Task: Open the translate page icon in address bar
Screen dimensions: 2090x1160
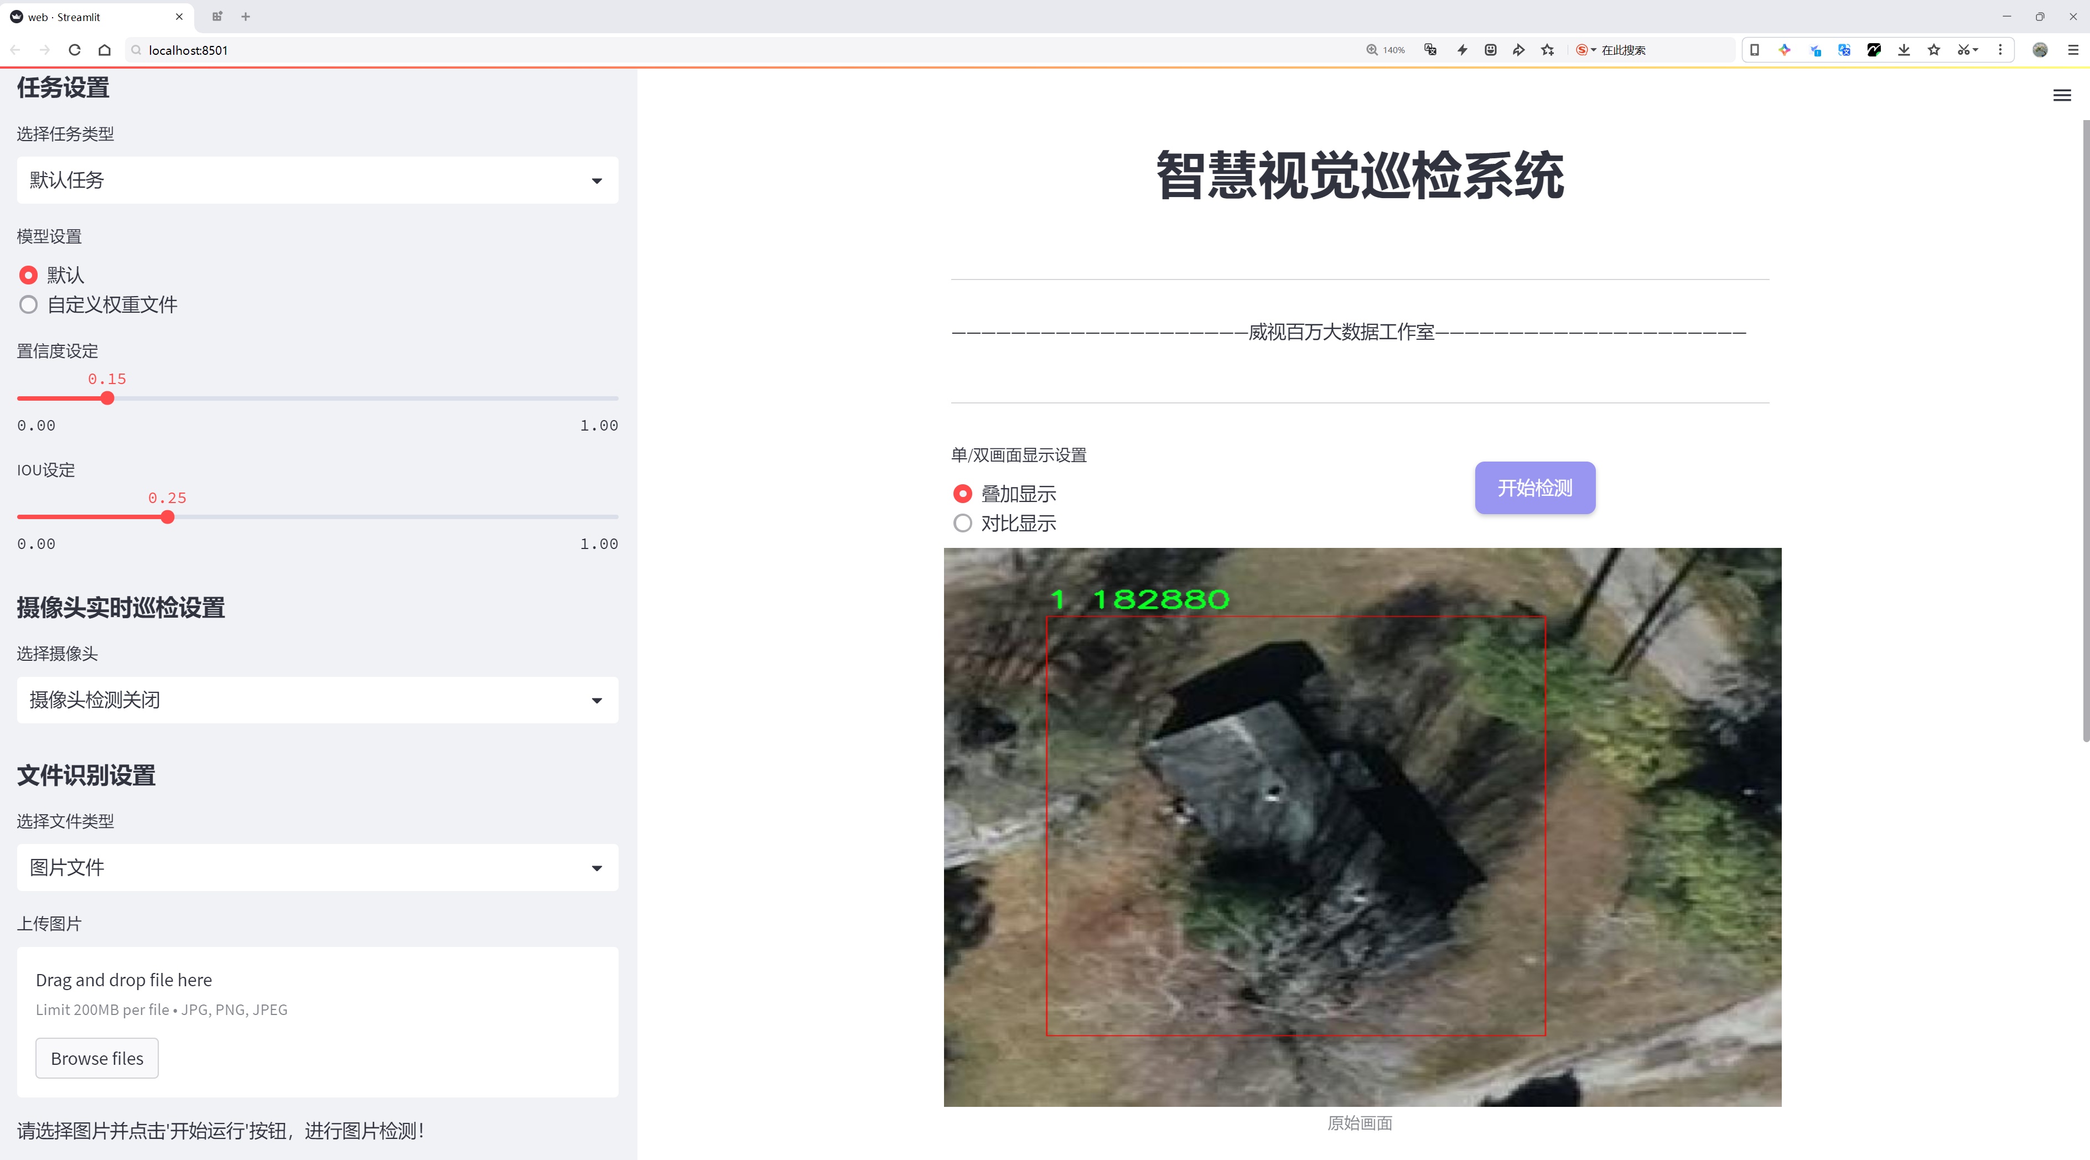Action: coord(1430,50)
